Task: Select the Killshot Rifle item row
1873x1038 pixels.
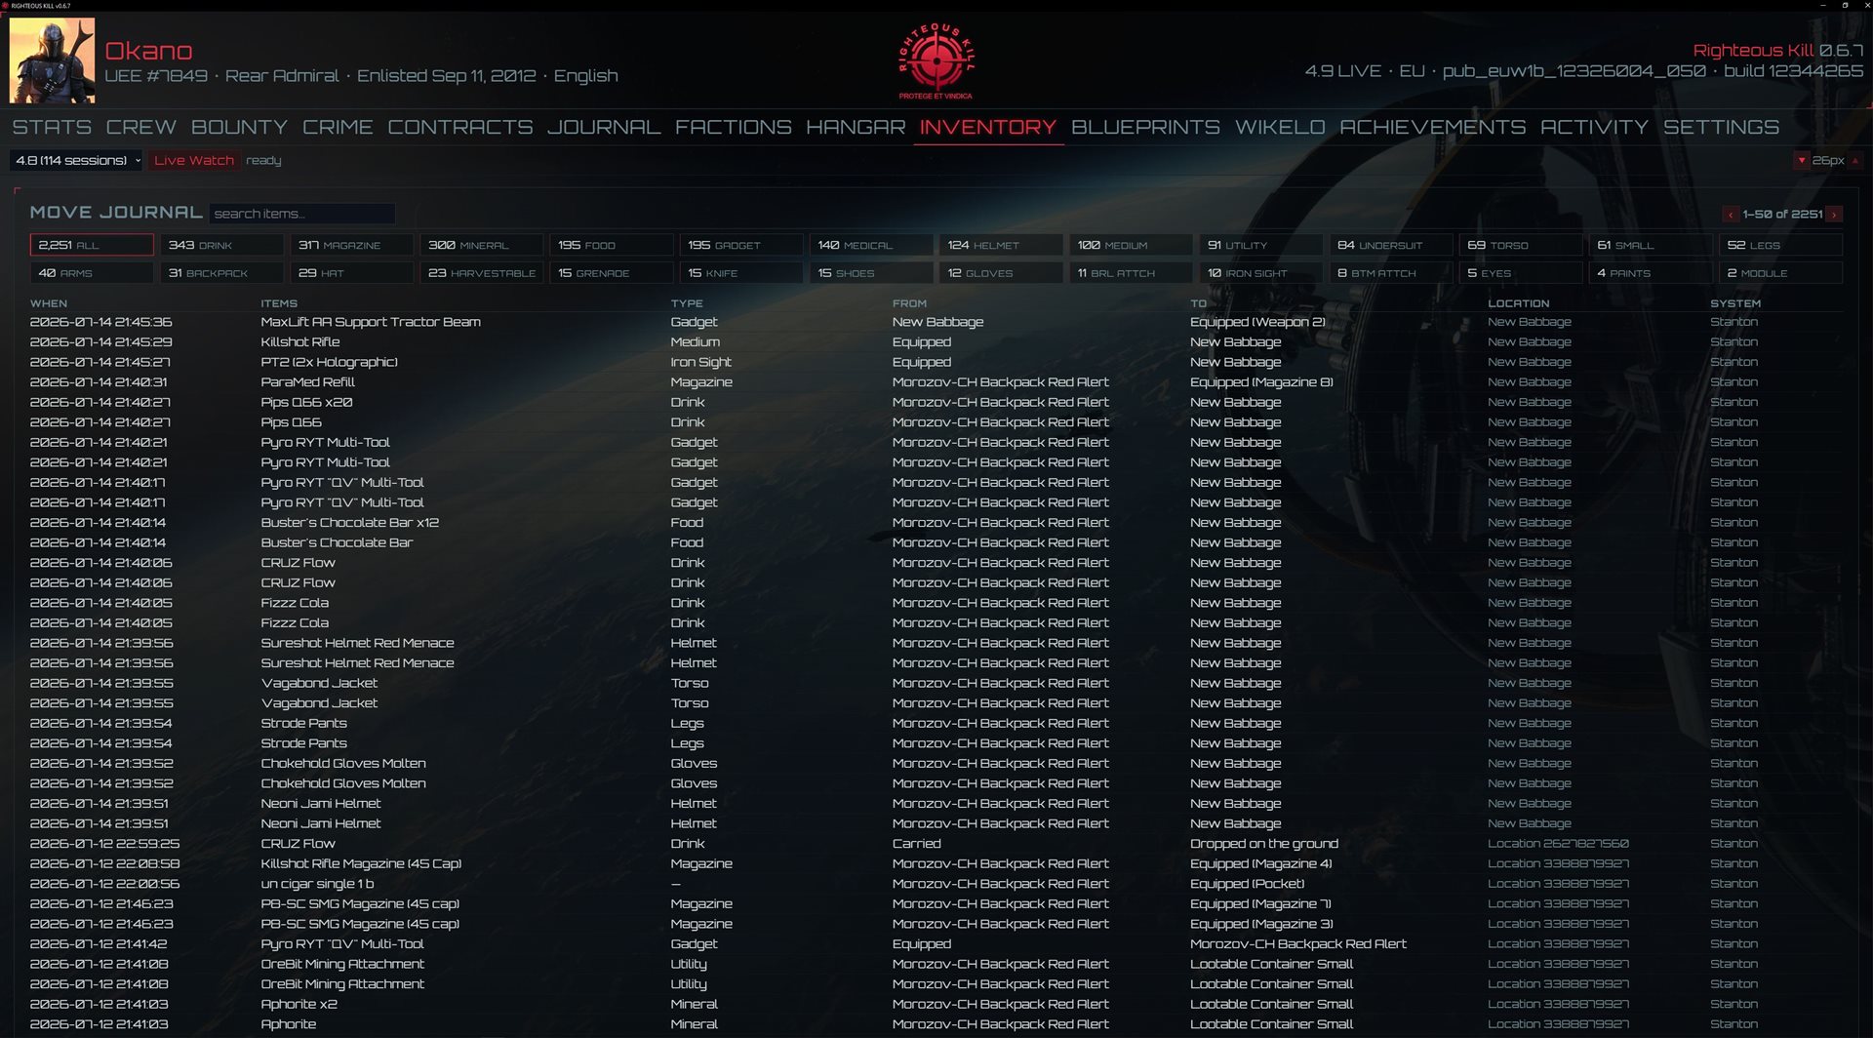Action: click(x=936, y=342)
